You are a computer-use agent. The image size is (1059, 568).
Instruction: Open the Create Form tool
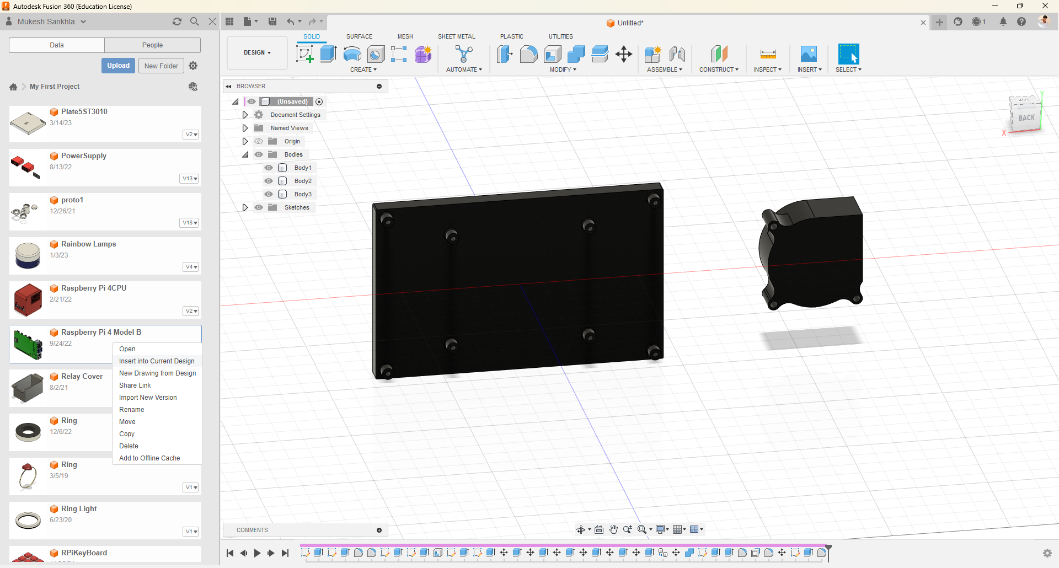(422, 54)
